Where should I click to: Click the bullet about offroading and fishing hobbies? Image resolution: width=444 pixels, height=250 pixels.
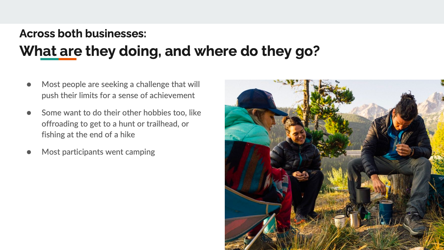[121, 124]
